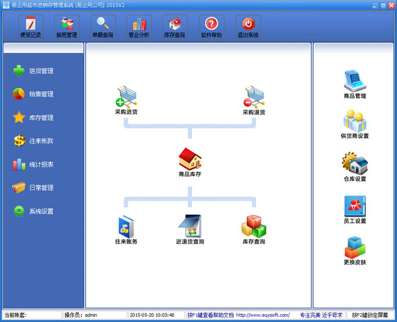Open 单据查询 magnifier tool
The width and height of the screenshot is (397, 322).
103,27
